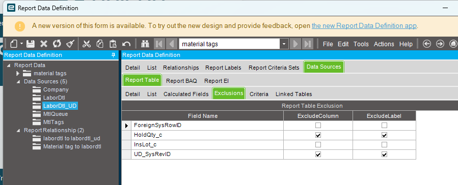458x185 pixels.
Task: Save the report data definition
Action: pyautogui.click(x=31, y=44)
